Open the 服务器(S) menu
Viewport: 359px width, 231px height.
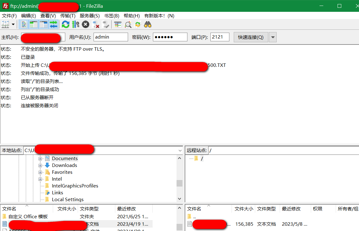90,16
